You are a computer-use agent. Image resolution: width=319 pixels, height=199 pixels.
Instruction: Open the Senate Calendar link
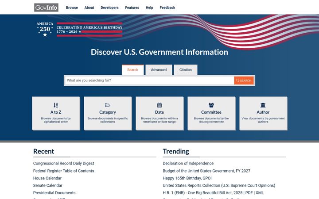pyautogui.click(x=47, y=185)
